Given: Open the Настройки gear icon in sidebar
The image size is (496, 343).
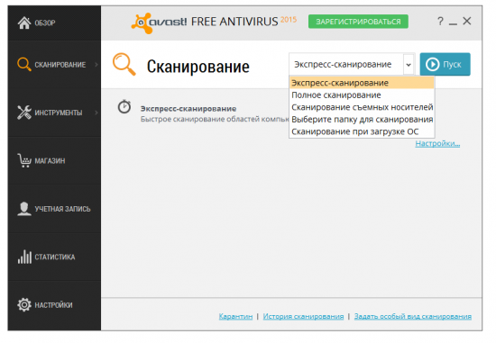Looking at the screenshot, I should coord(24,305).
